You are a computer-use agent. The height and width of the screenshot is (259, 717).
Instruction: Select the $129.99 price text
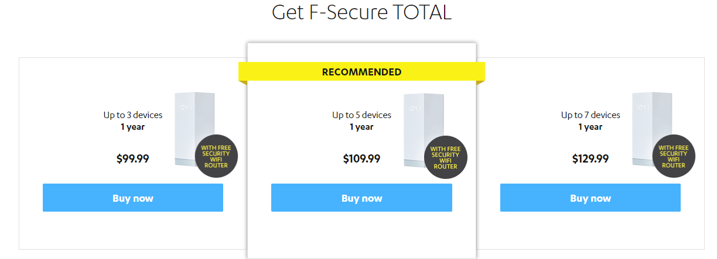click(590, 158)
